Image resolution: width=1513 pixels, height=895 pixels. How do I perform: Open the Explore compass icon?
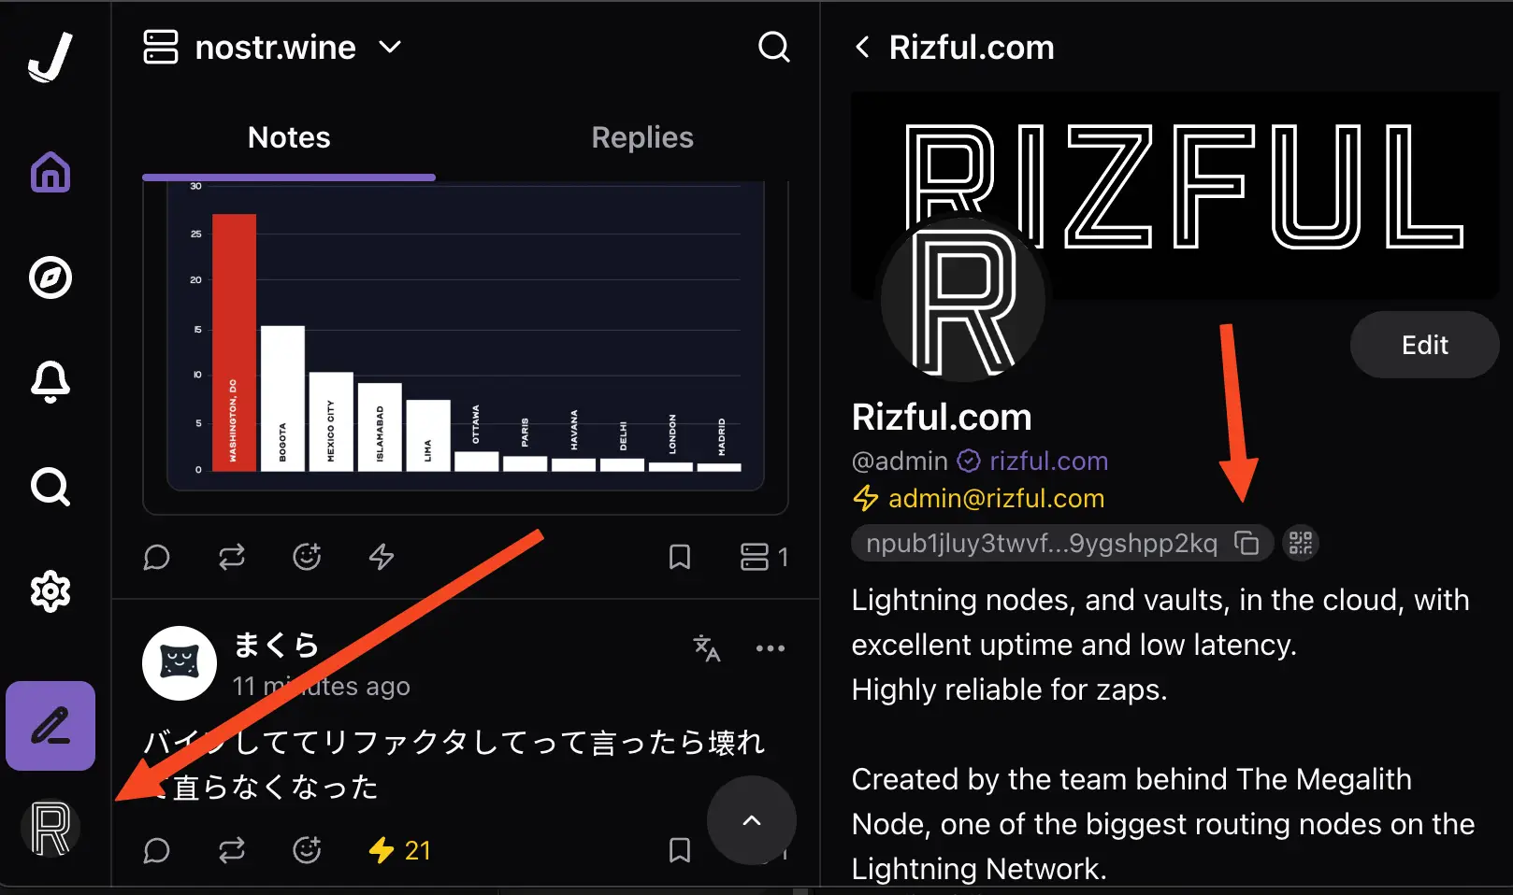click(50, 277)
